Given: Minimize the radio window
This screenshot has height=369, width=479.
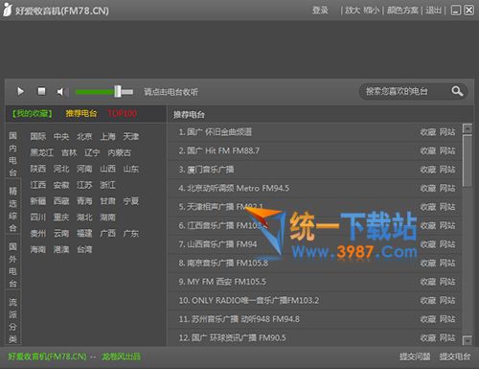Looking at the screenshot, I should [456, 11].
